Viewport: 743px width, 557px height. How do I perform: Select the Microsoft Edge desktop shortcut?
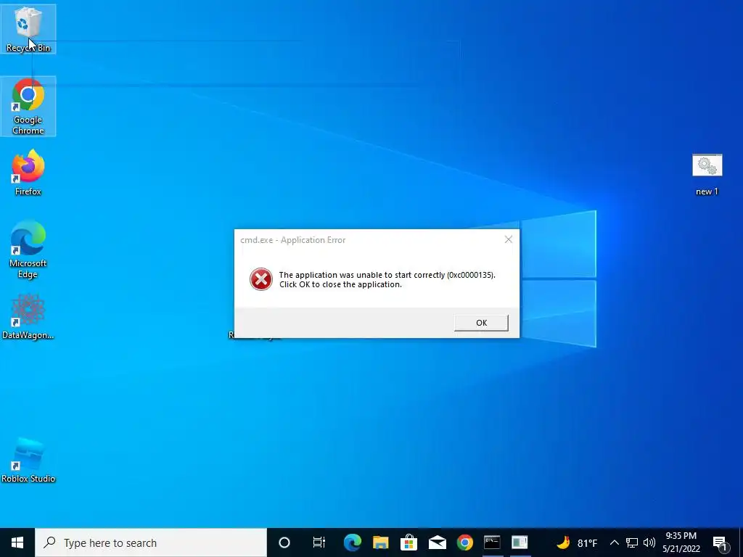pyautogui.click(x=28, y=249)
